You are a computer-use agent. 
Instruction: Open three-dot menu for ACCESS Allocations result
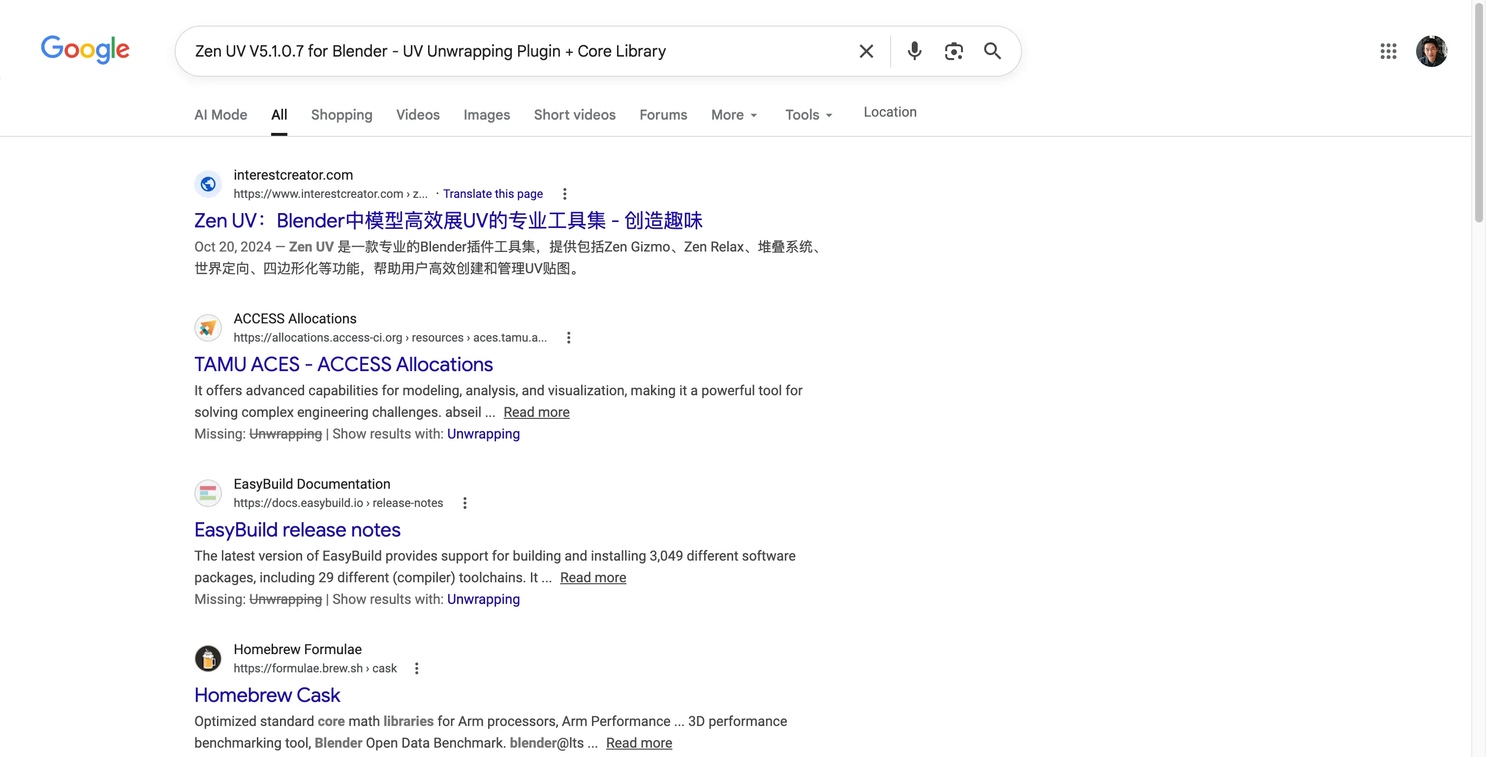(569, 338)
